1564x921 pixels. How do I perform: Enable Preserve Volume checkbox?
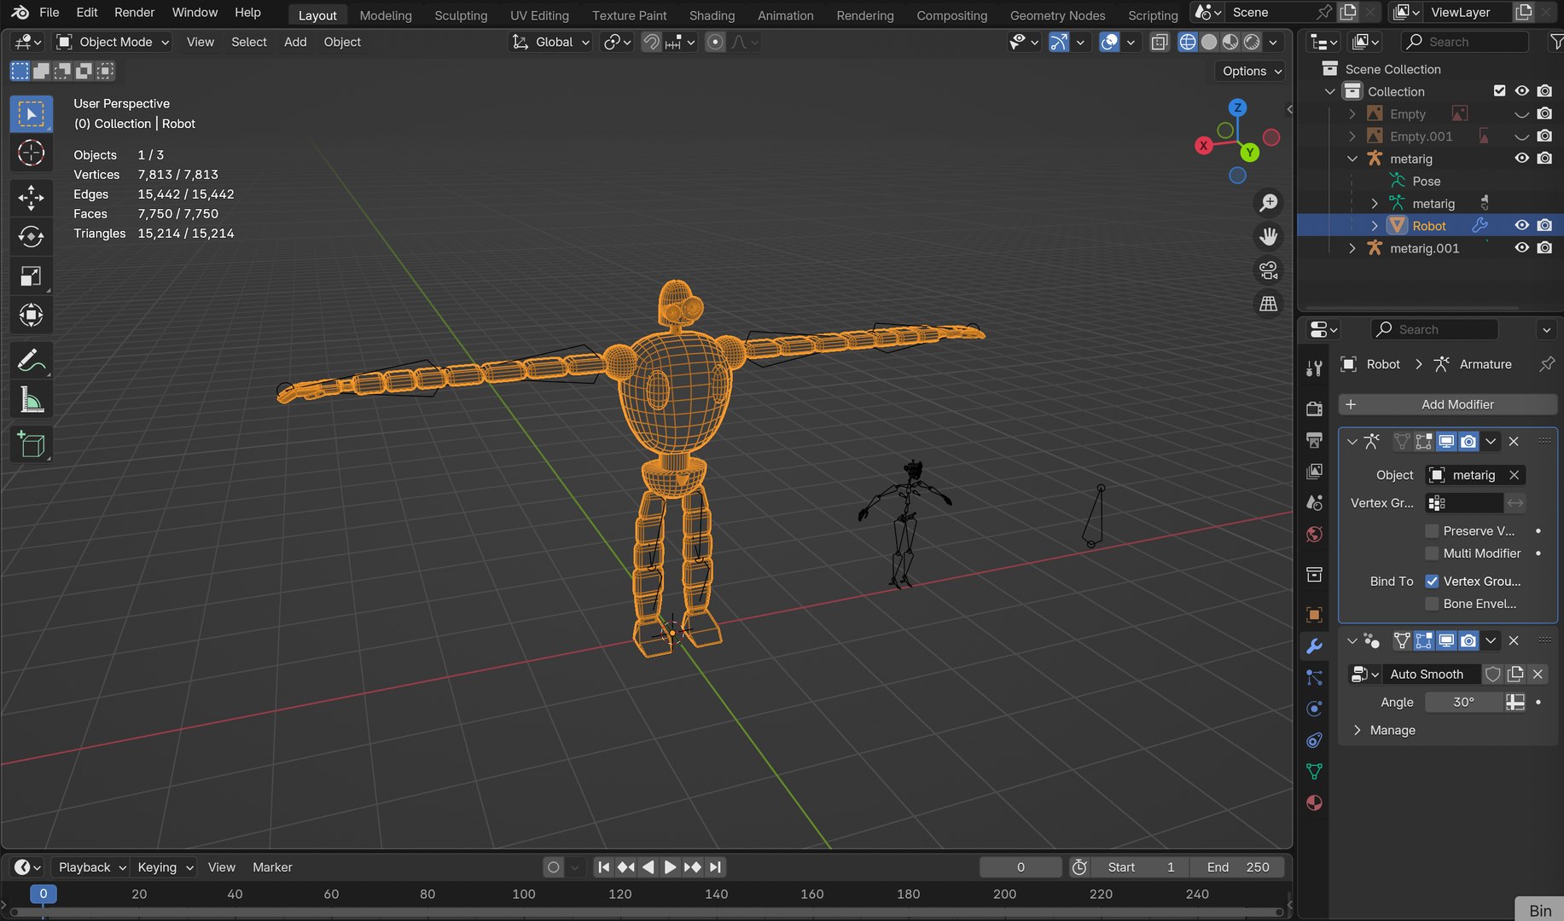(x=1432, y=530)
